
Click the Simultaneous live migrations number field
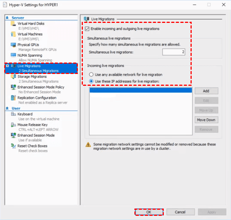[174, 52]
